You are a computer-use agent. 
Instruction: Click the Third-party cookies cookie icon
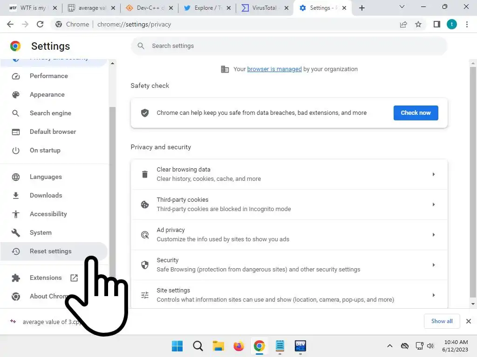click(145, 205)
